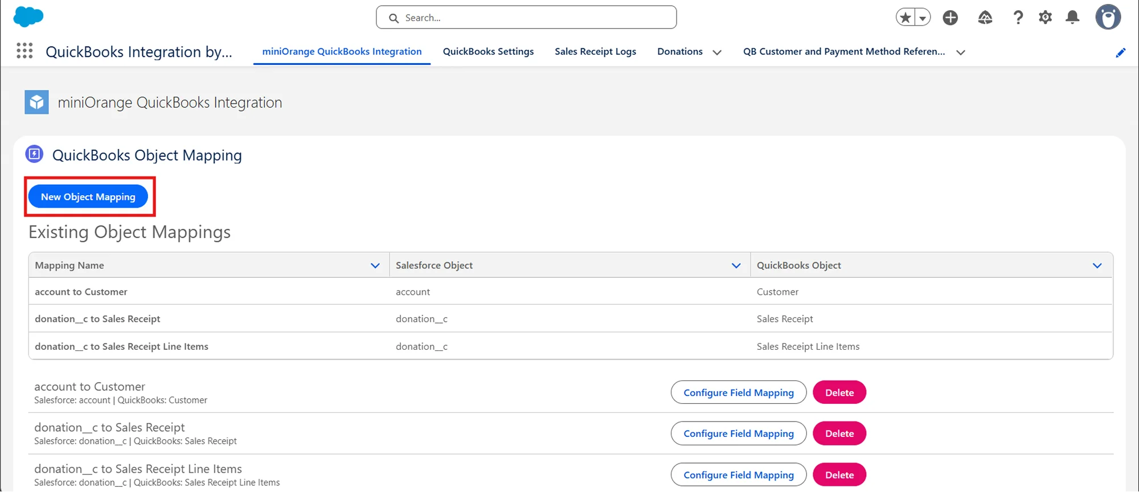
Task: Open the favorites list dropdown arrow
Action: coord(923,18)
